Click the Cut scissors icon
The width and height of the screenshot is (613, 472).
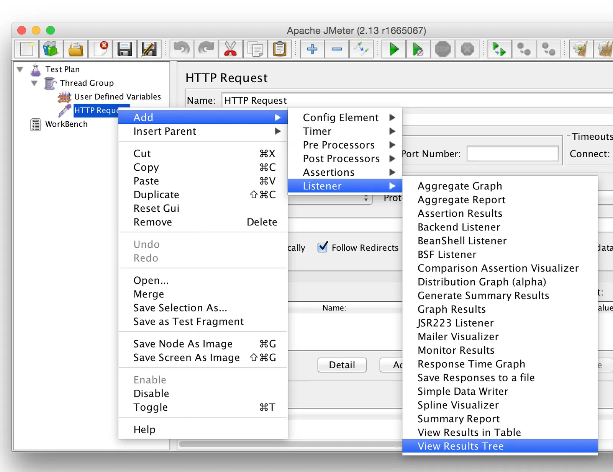(231, 49)
